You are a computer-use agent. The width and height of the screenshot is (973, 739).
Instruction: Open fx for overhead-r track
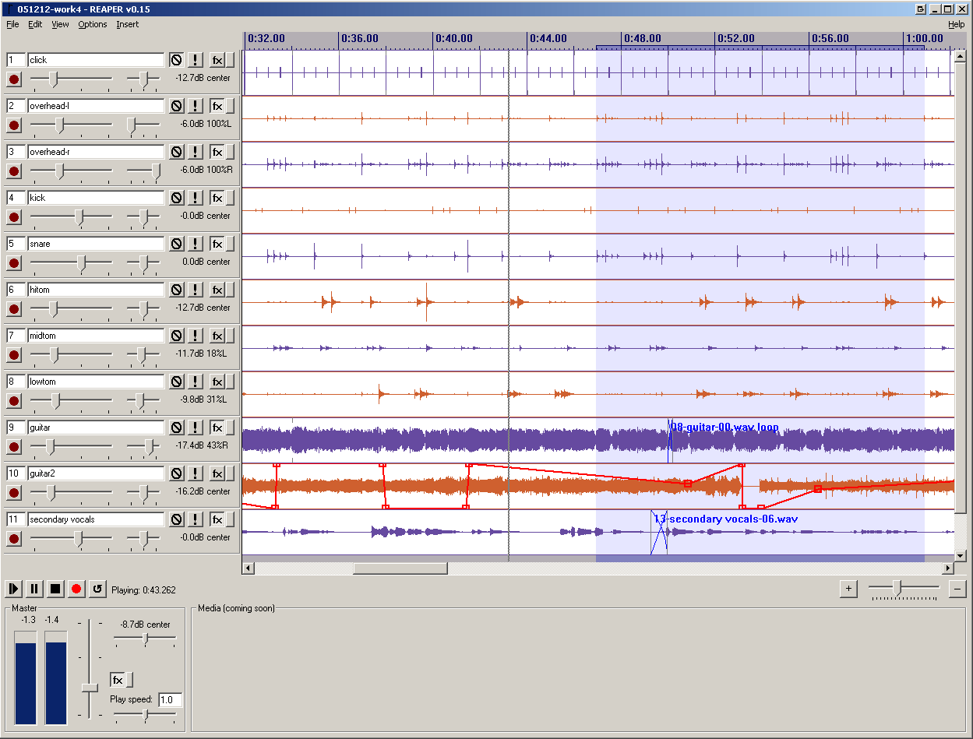point(217,152)
